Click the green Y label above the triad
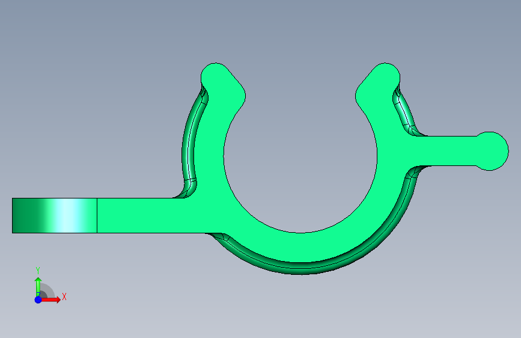Screen dimensions: 521x338 [x=38, y=270]
